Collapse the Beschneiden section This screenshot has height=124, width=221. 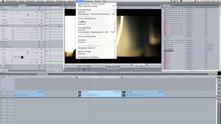pos(1,25)
